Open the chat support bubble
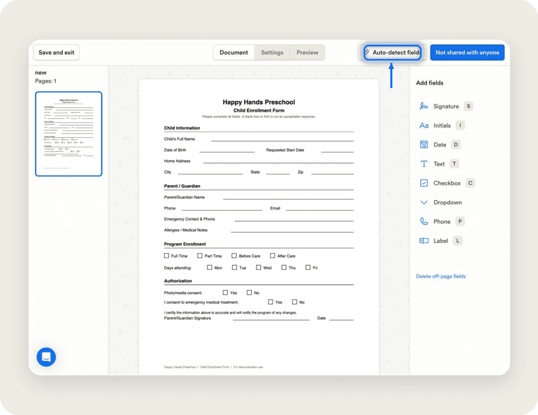Image resolution: width=538 pixels, height=415 pixels. [46, 356]
